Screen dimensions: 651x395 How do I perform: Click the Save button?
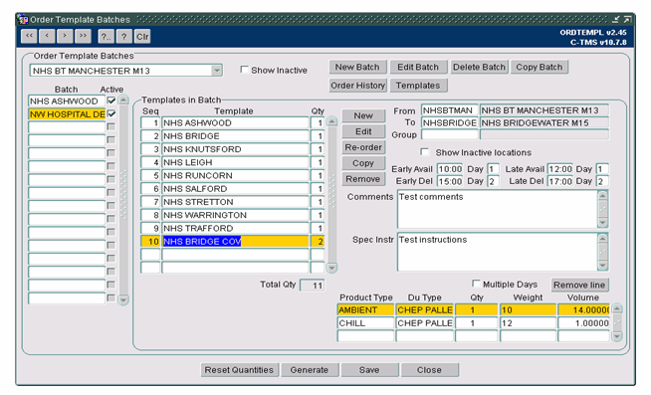pos(369,370)
